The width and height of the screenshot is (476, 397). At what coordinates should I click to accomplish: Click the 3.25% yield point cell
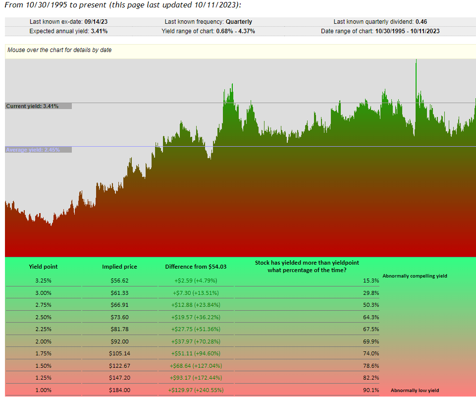(x=44, y=281)
